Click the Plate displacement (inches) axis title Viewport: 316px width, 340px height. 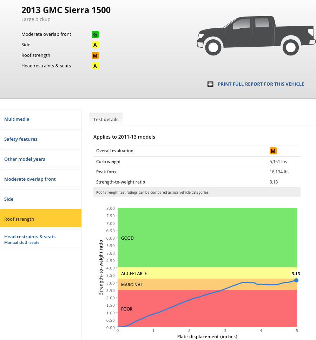coord(207,336)
